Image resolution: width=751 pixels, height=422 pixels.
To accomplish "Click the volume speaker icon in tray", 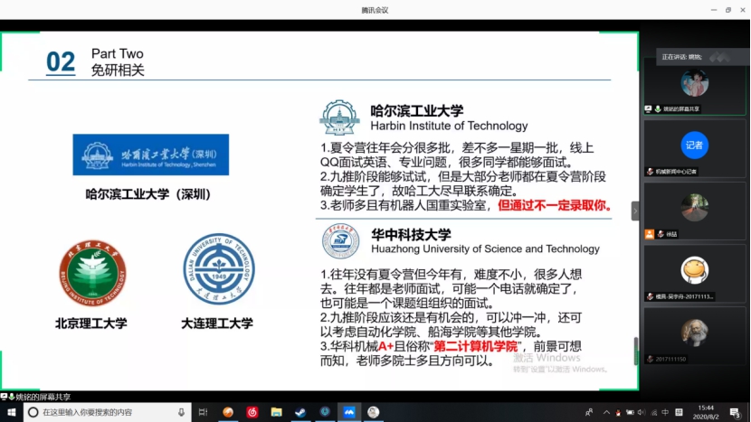I will [x=642, y=412].
